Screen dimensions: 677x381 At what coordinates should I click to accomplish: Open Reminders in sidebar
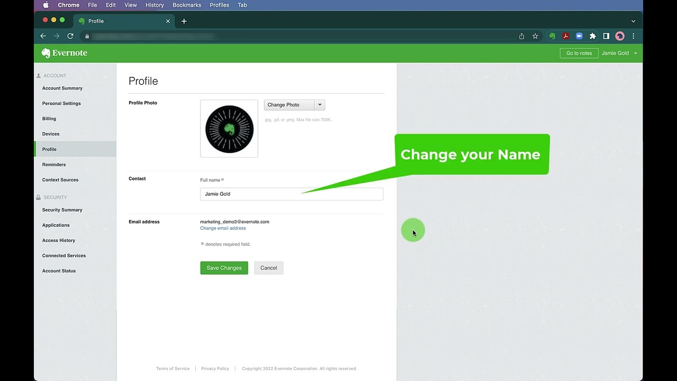pyautogui.click(x=54, y=165)
